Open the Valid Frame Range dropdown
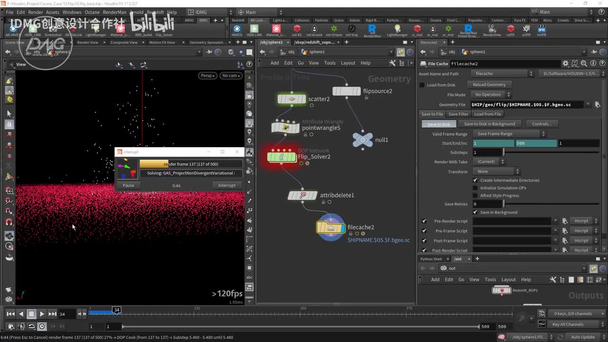608x342 pixels. click(511, 134)
